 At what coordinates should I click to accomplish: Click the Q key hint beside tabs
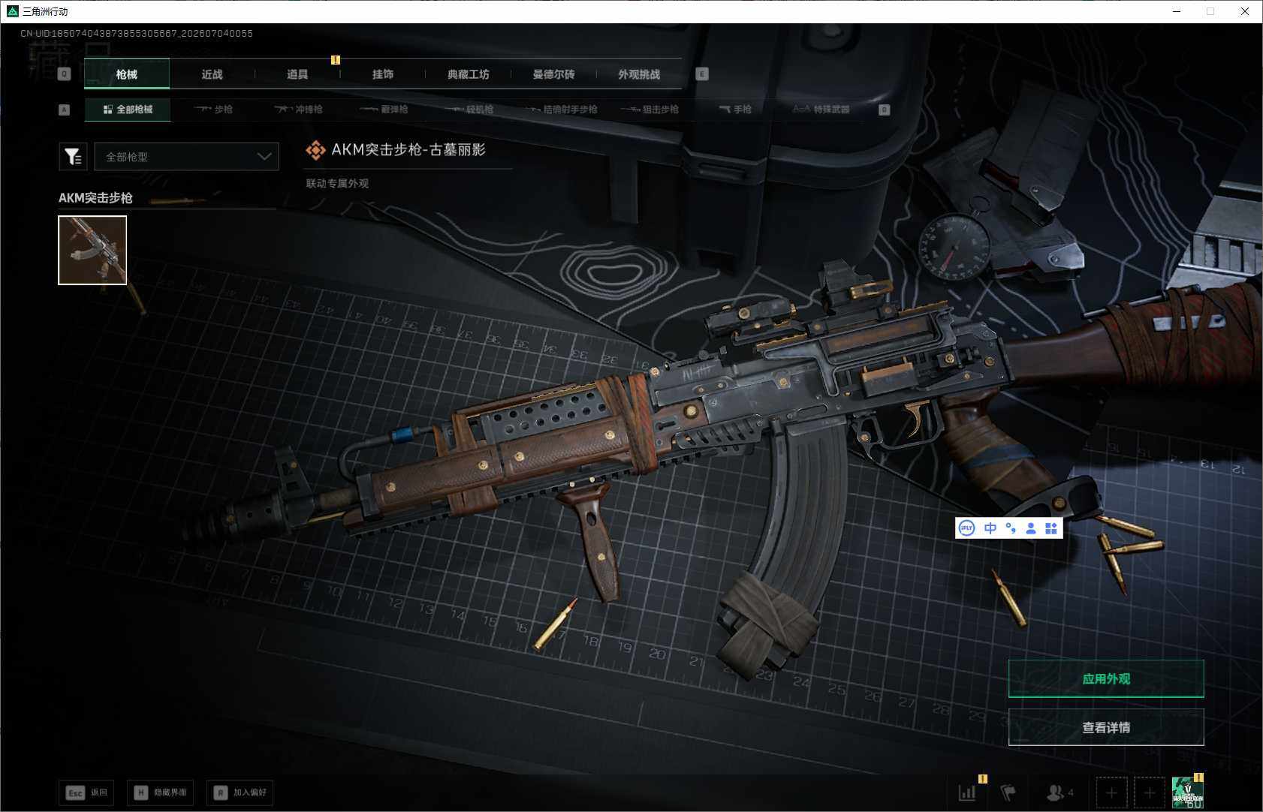65,74
